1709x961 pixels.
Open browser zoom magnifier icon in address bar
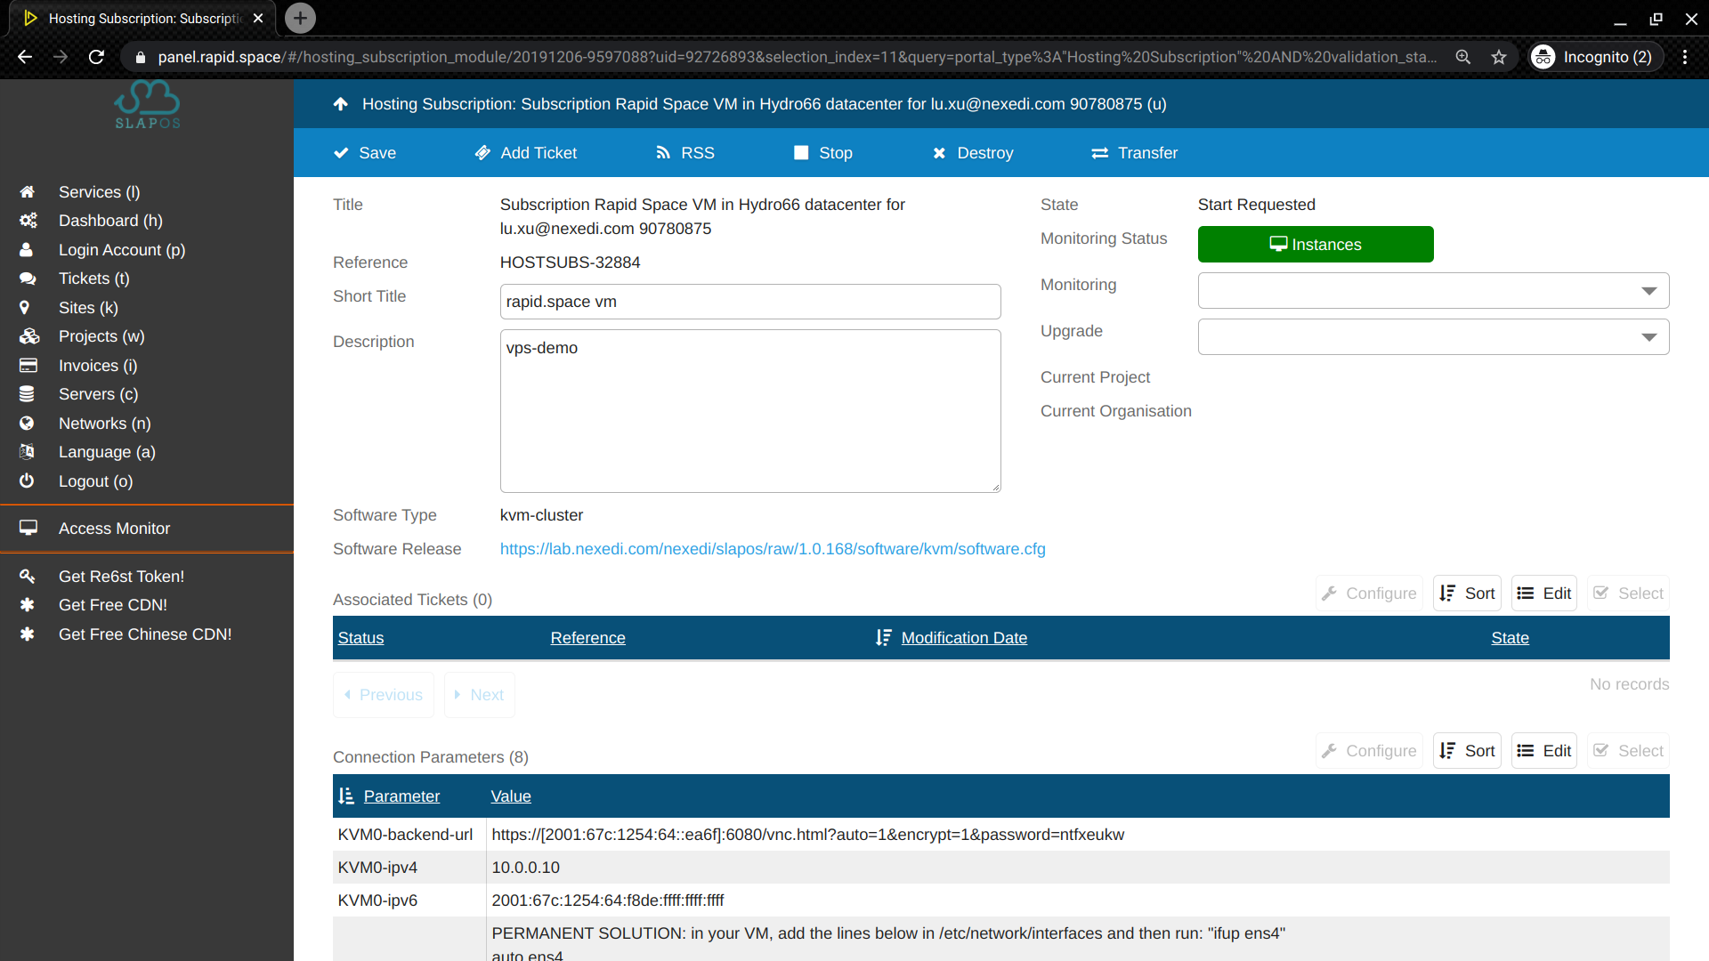coord(1462,57)
